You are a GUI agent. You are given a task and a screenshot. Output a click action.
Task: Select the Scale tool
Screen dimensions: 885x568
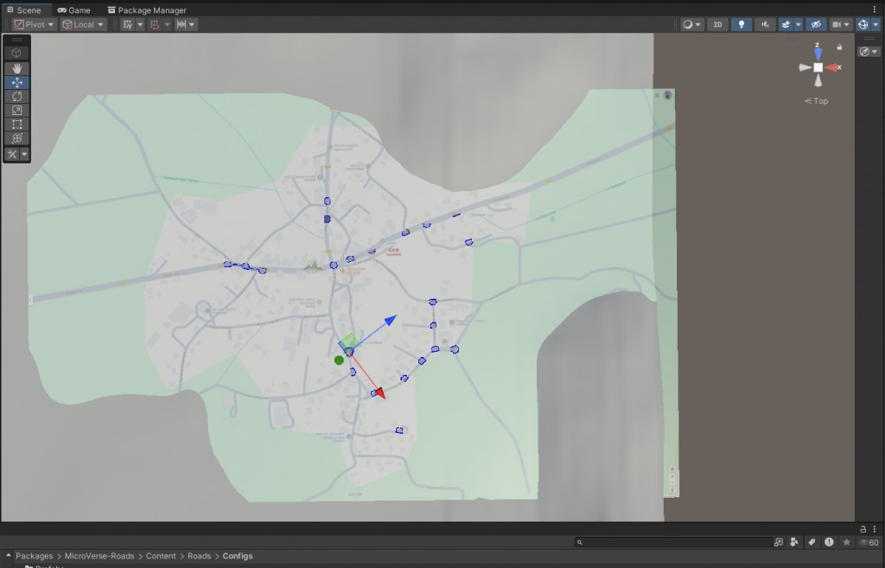pos(16,111)
